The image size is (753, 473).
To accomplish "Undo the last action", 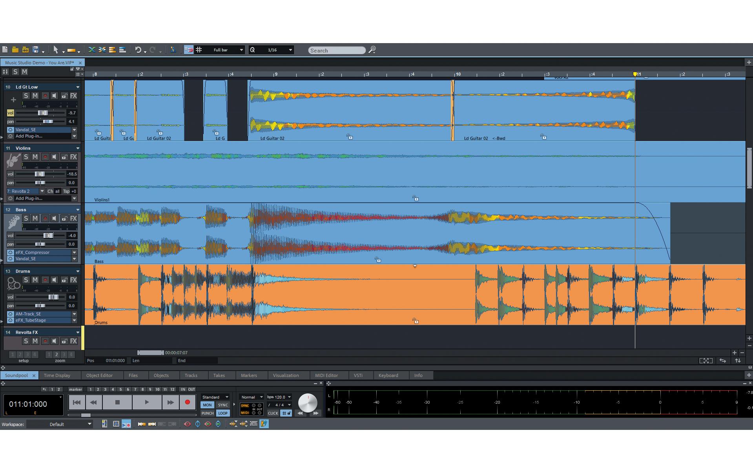I will [138, 50].
